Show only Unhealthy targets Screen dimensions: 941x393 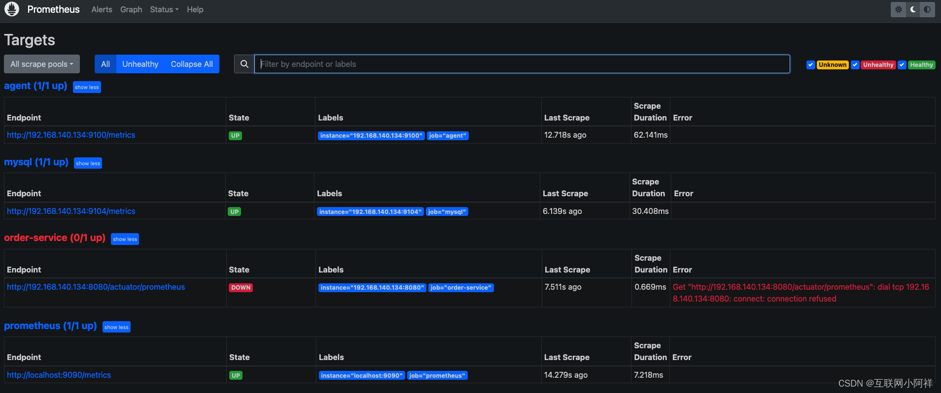[140, 64]
